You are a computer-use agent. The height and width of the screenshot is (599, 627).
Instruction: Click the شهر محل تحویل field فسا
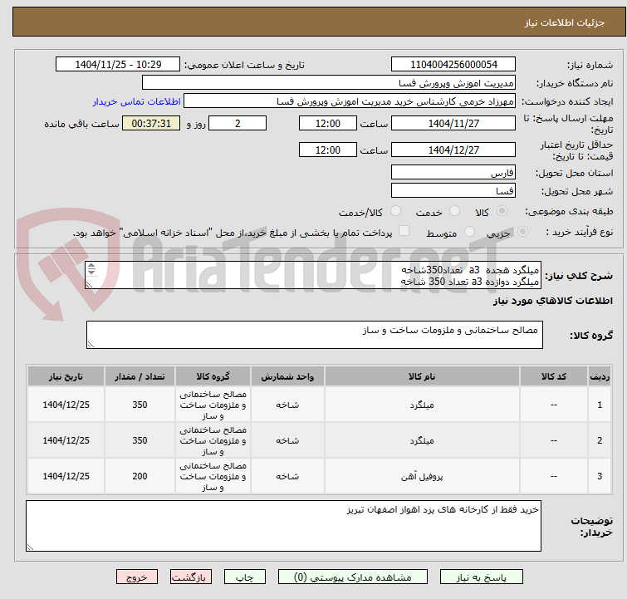click(453, 191)
